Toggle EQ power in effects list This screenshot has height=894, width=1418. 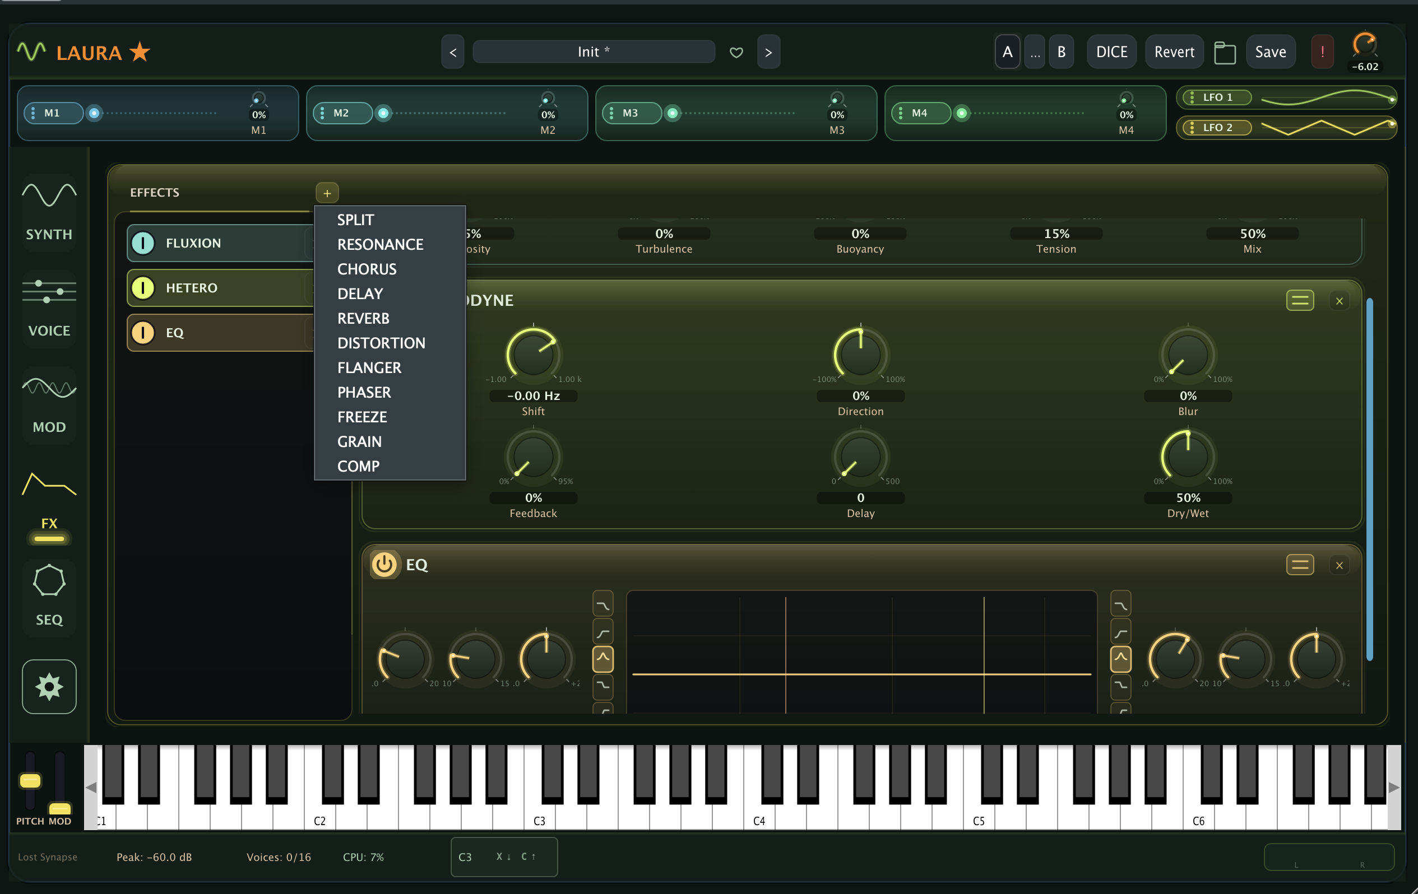point(142,333)
